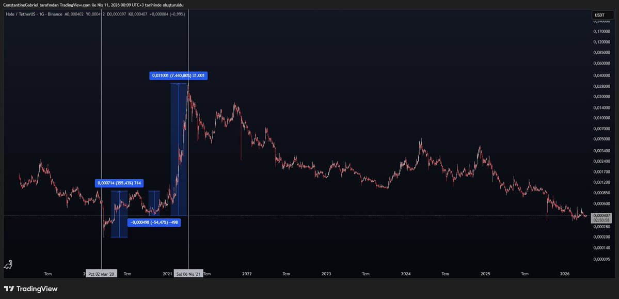Screen dimensions: 619x299
Task: Click the Pzt 02 Mar '20 date marker
Action: tap(101, 274)
